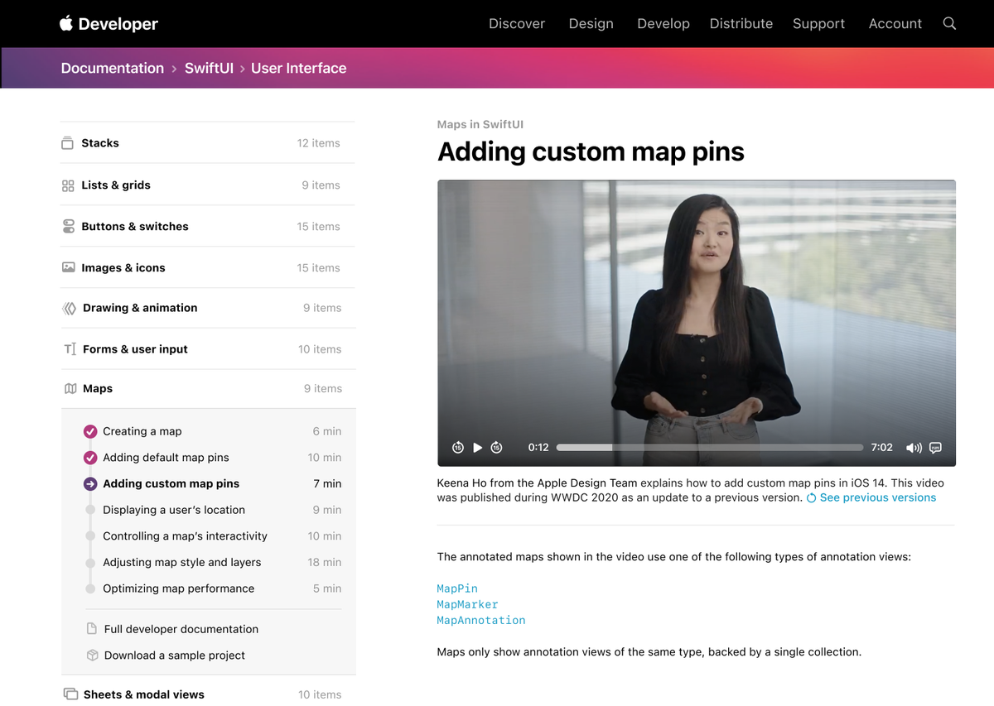
Task: Toggle the Adding default map pins checkmark
Action: 90,458
